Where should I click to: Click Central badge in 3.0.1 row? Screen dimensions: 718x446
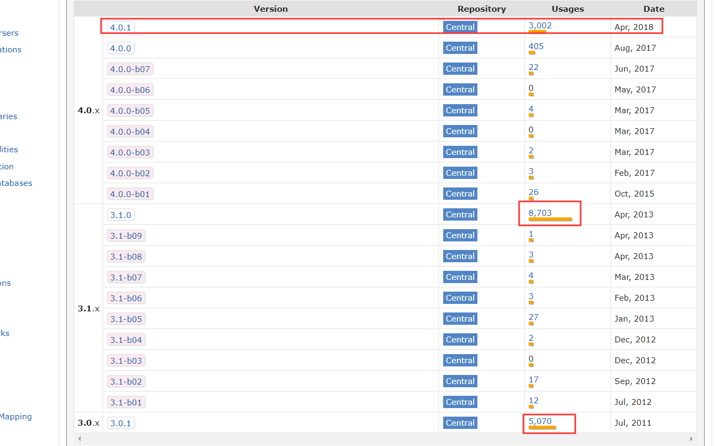[460, 423]
